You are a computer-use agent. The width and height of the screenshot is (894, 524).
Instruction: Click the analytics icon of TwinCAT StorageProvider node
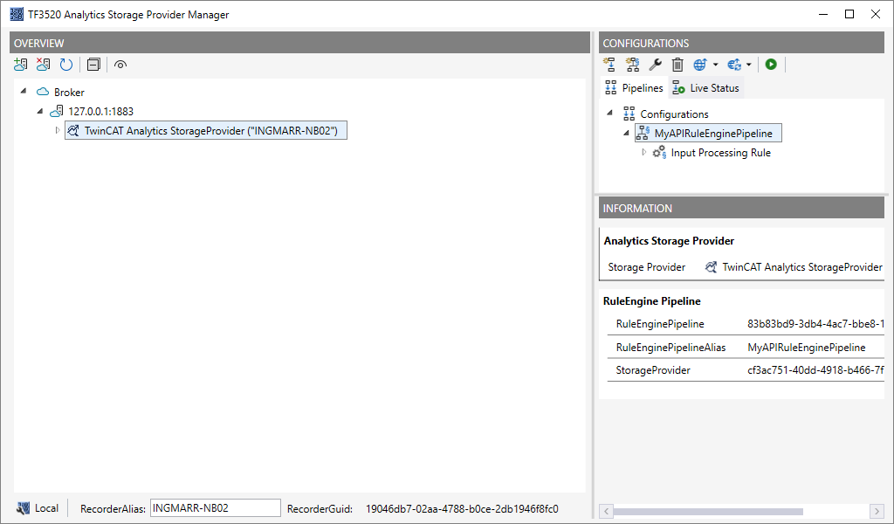pos(73,131)
